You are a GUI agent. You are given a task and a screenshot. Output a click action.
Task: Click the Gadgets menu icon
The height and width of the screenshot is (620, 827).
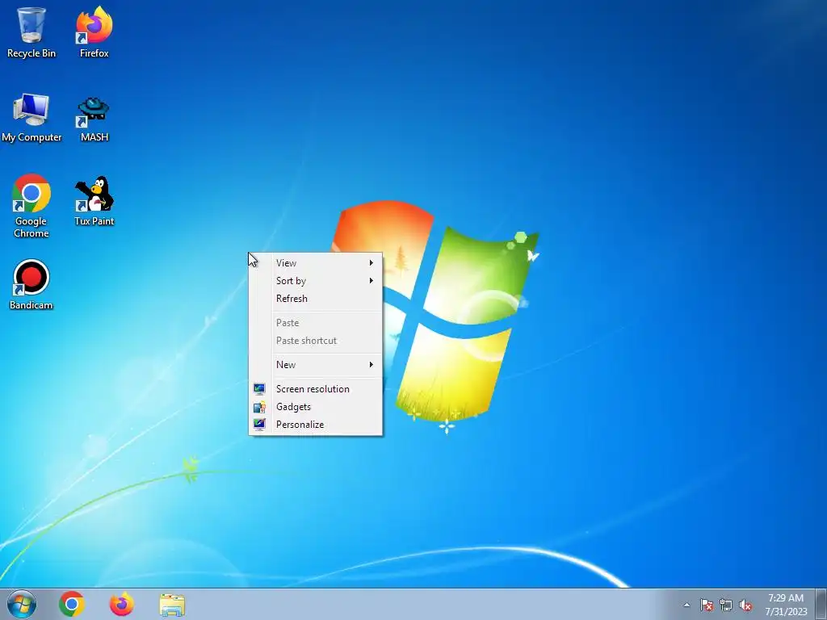(259, 407)
